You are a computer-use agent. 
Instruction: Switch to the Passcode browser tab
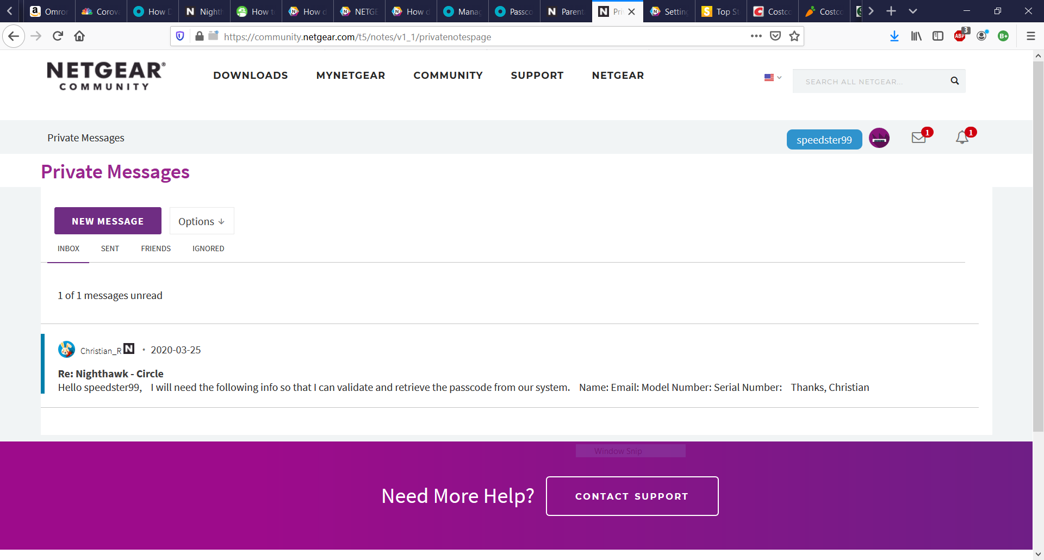pos(514,11)
